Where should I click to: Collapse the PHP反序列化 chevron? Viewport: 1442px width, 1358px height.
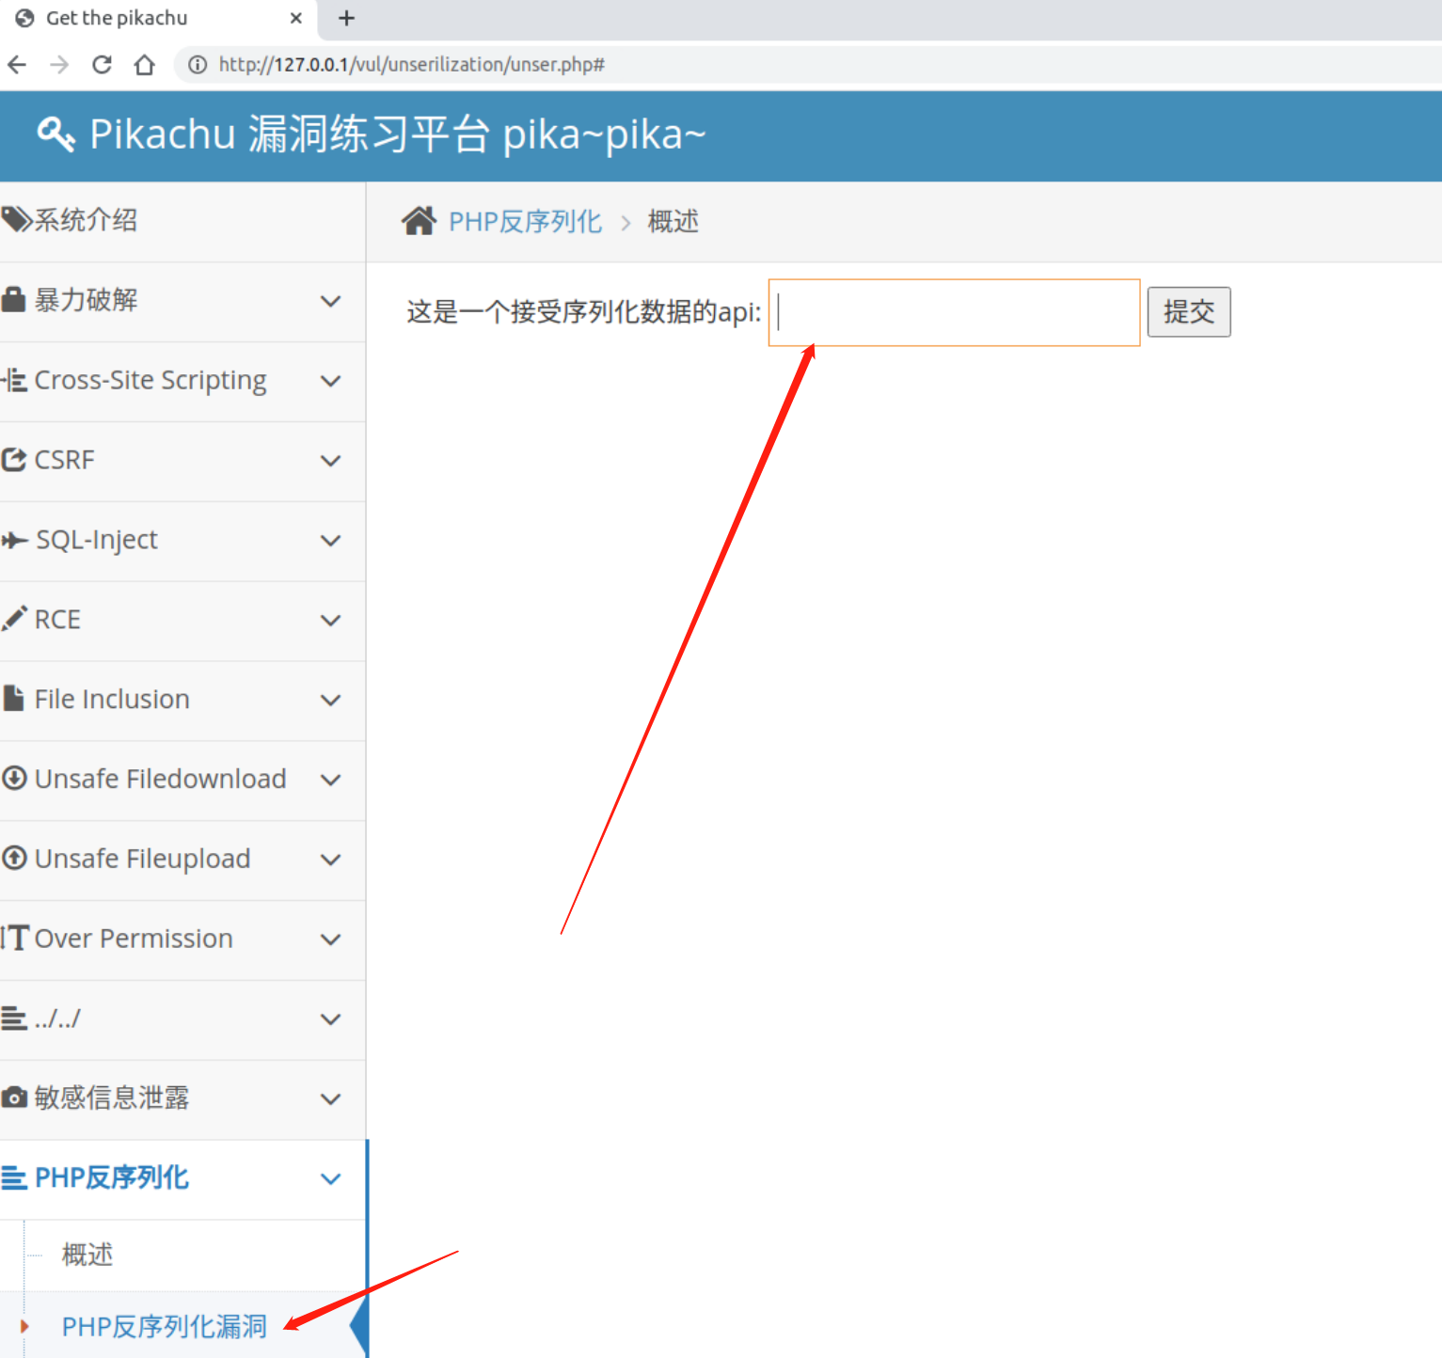click(x=330, y=1178)
